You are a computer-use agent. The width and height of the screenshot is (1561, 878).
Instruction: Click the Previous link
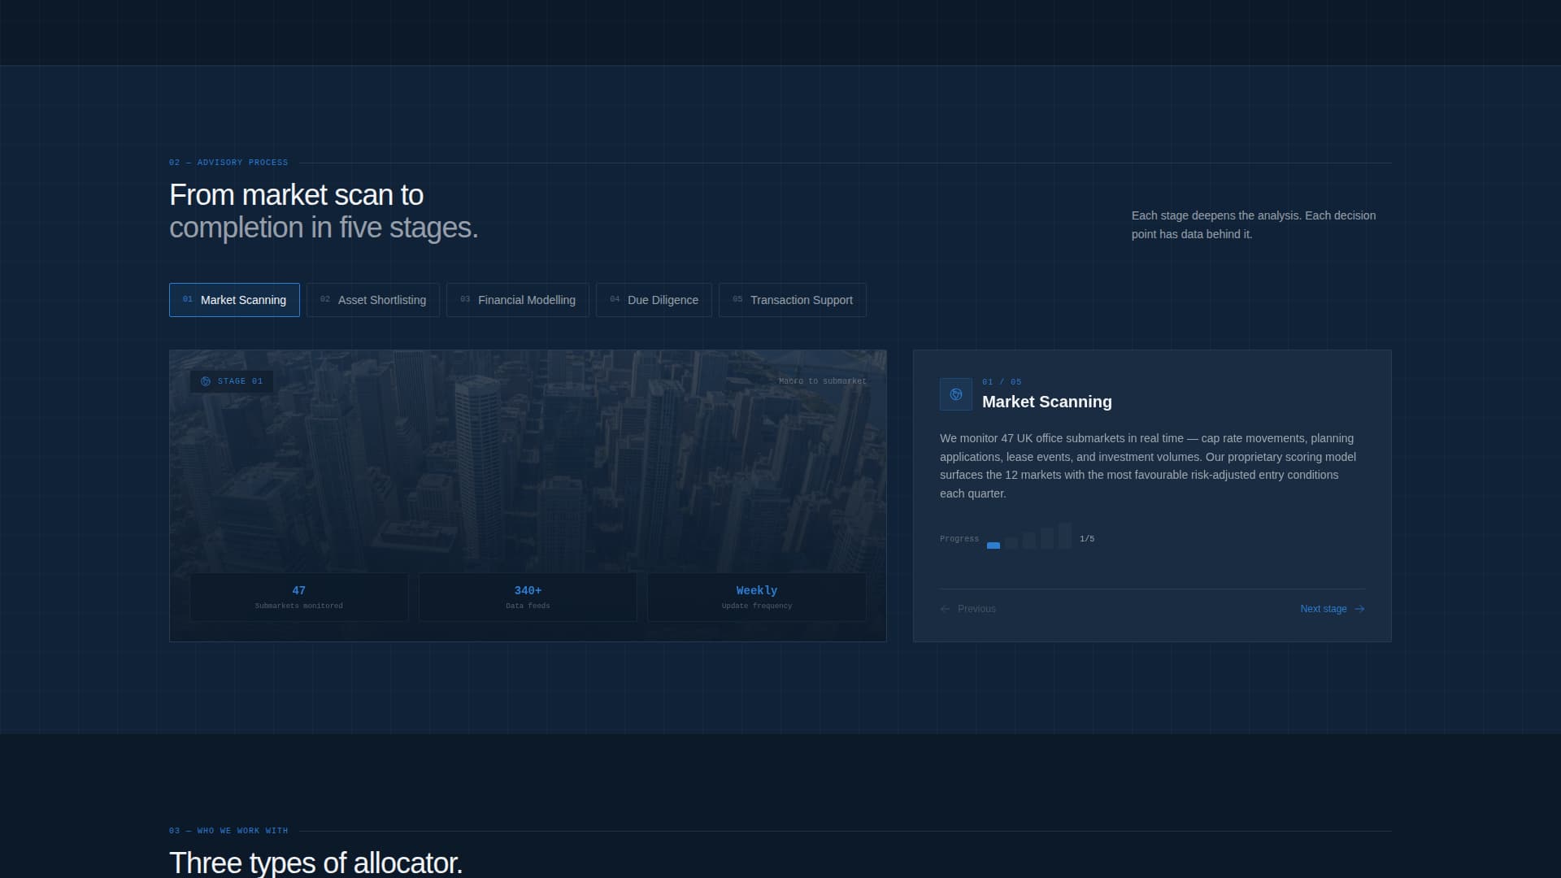(x=976, y=609)
